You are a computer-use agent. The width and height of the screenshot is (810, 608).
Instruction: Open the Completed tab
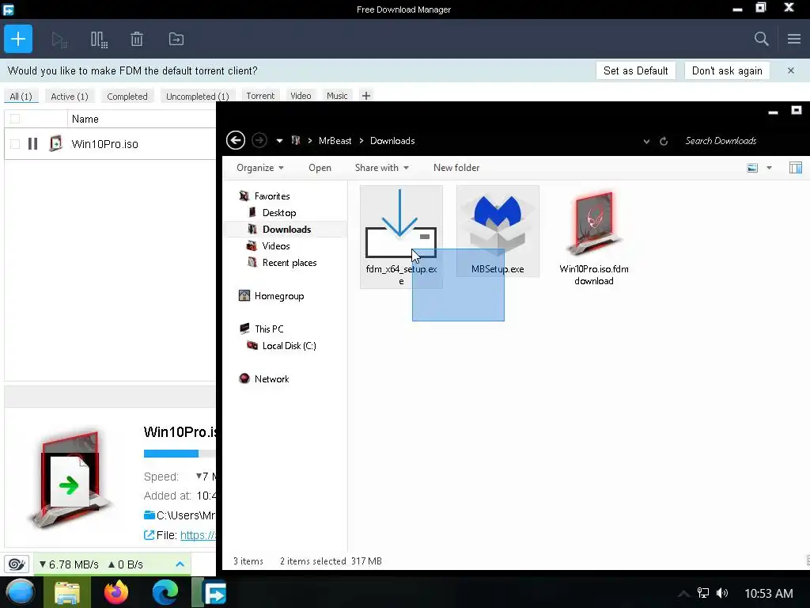point(127,96)
